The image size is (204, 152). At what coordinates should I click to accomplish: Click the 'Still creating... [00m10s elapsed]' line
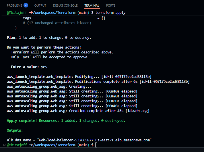tap(72, 91)
